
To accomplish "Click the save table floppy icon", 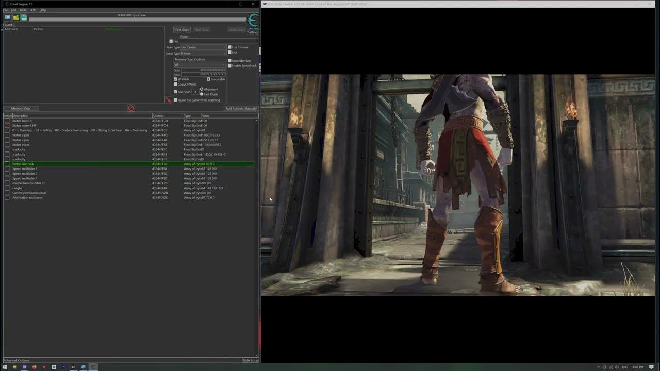I will point(24,18).
